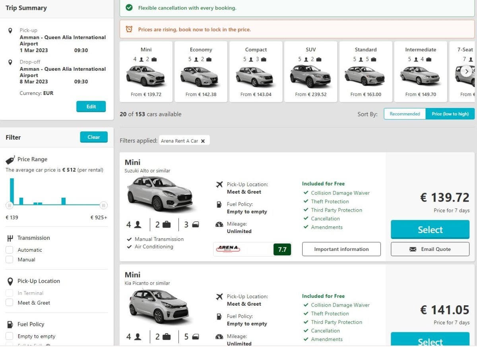Clear all filters with the Clear button

click(93, 137)
